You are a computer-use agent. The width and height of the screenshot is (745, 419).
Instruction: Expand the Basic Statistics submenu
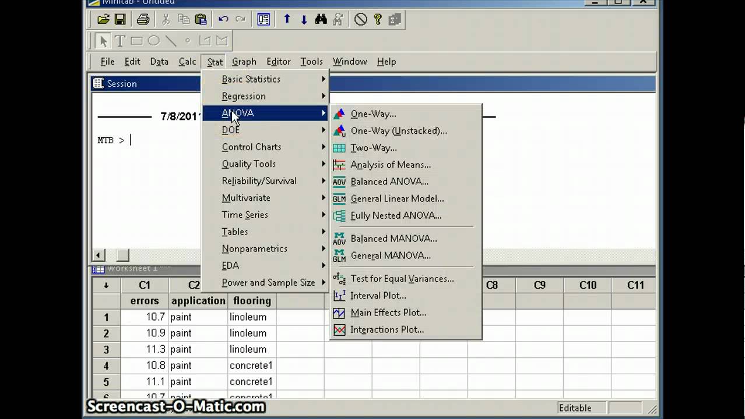click(x=266, y=79)
